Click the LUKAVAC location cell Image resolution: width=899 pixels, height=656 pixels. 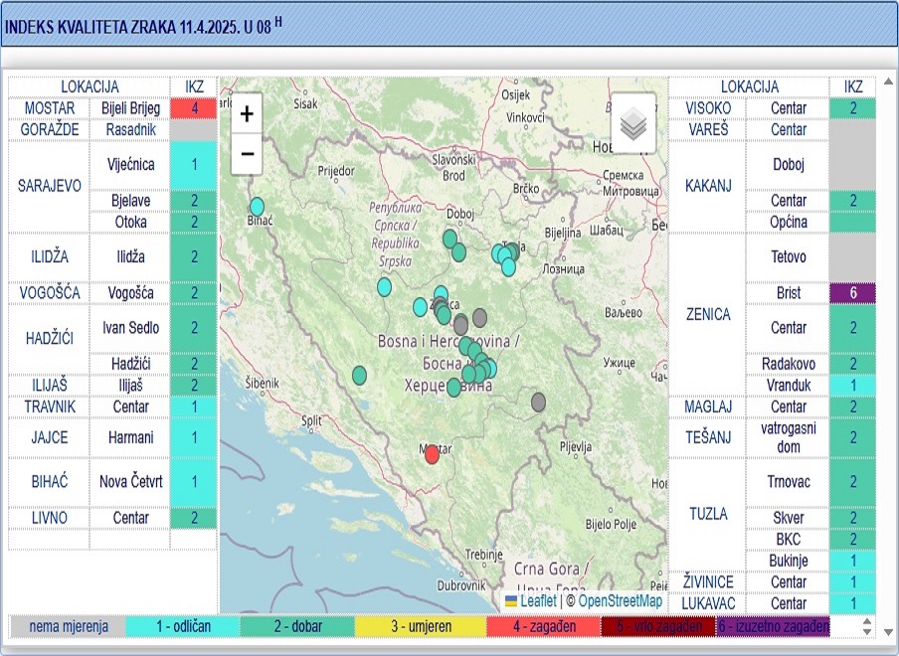(x=708, y=603)
